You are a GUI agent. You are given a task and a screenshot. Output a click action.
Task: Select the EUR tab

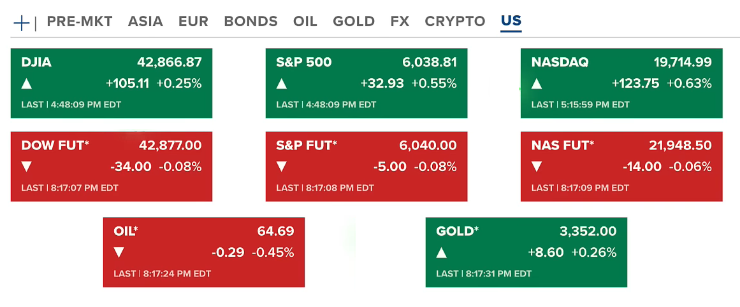pos(193,22)
